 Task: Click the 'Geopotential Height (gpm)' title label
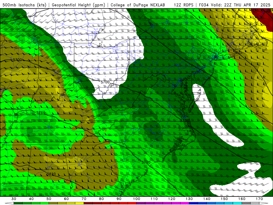tap(78, 5)
